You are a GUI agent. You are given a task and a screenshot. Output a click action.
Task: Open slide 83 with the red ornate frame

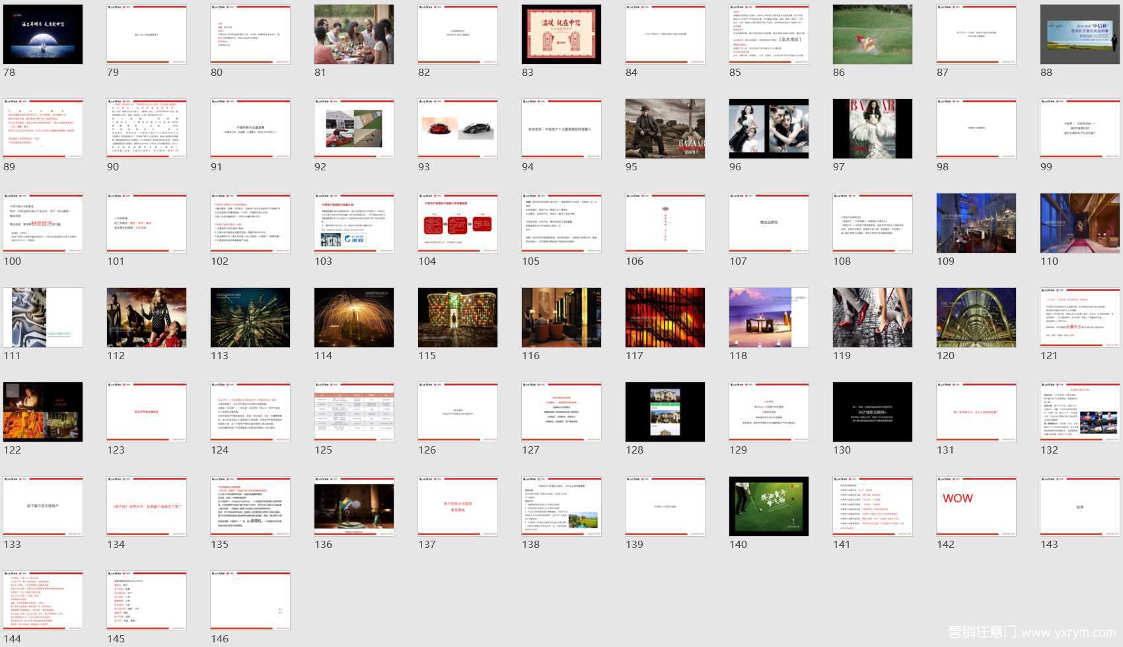(x=561, y=34)
